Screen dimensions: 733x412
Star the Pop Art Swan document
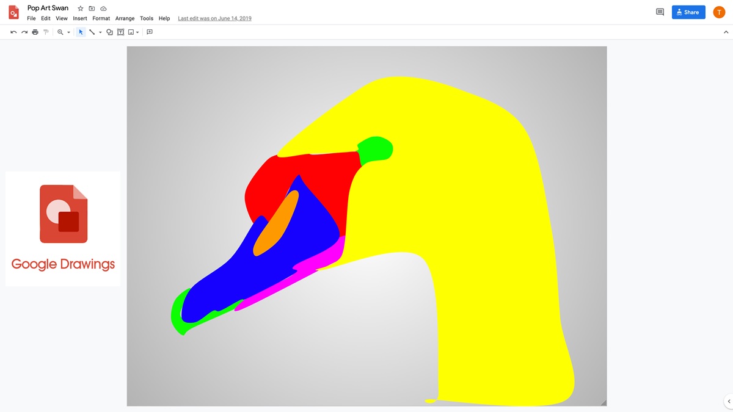pos(79,8)
